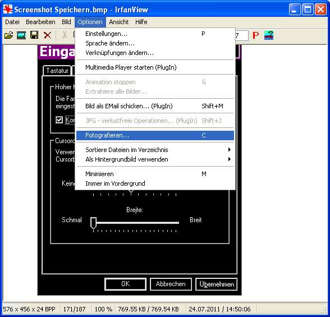Viewport: 330px width, 317px height.
Task: Click the Übernehmen button
Action: [x=217, y=284]
